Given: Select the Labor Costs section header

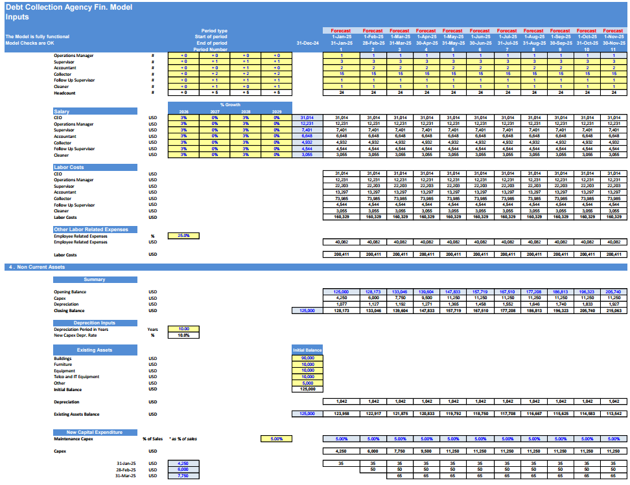Looking at the screenshot, I should click(x=95, y=167).
